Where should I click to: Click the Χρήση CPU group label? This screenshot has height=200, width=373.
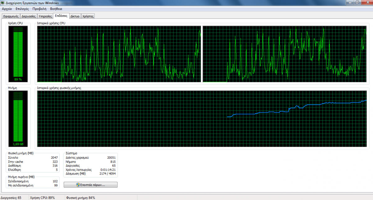pyautogui.click(x=15, y=23)
